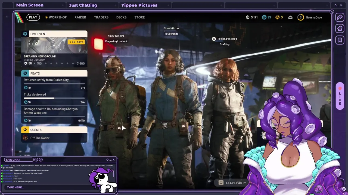
Task: Open the STORE tab
Action: (x=139, y=17)
